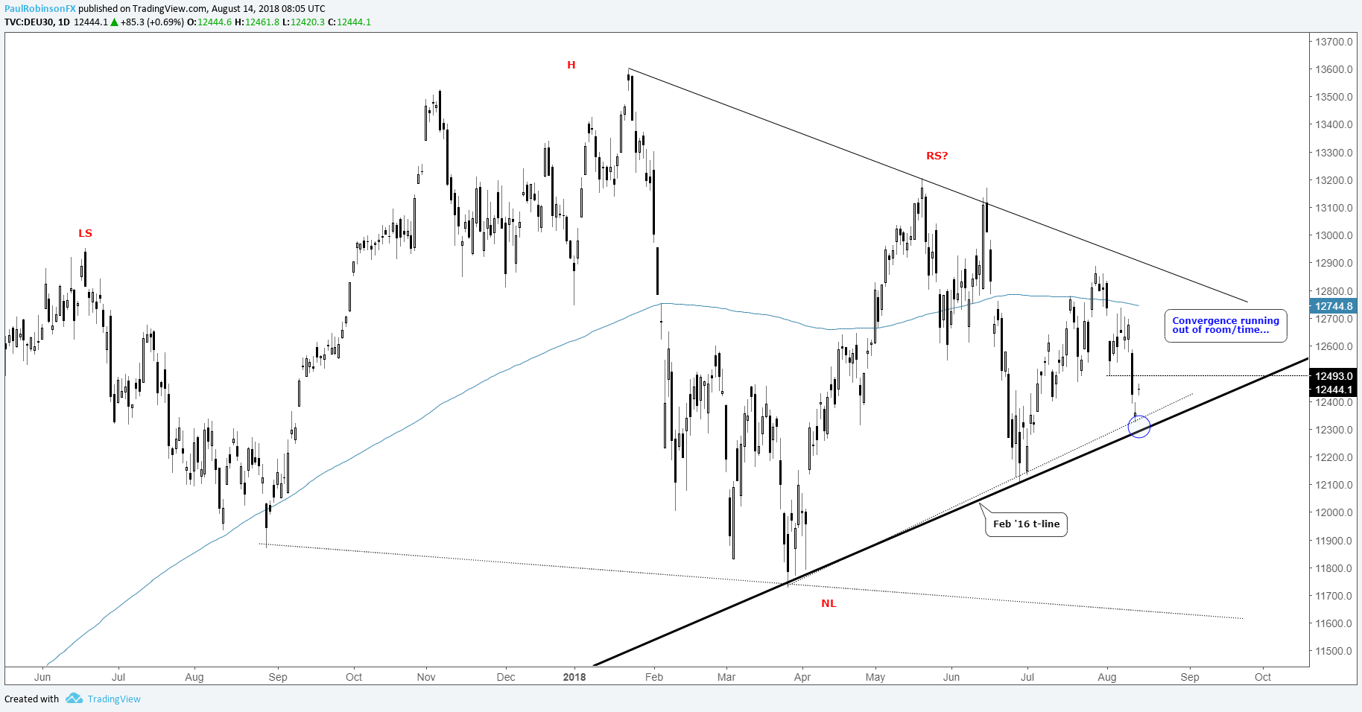Click the 12493.0 price level label
The image size is (1362, 712).
[1333, 376]
